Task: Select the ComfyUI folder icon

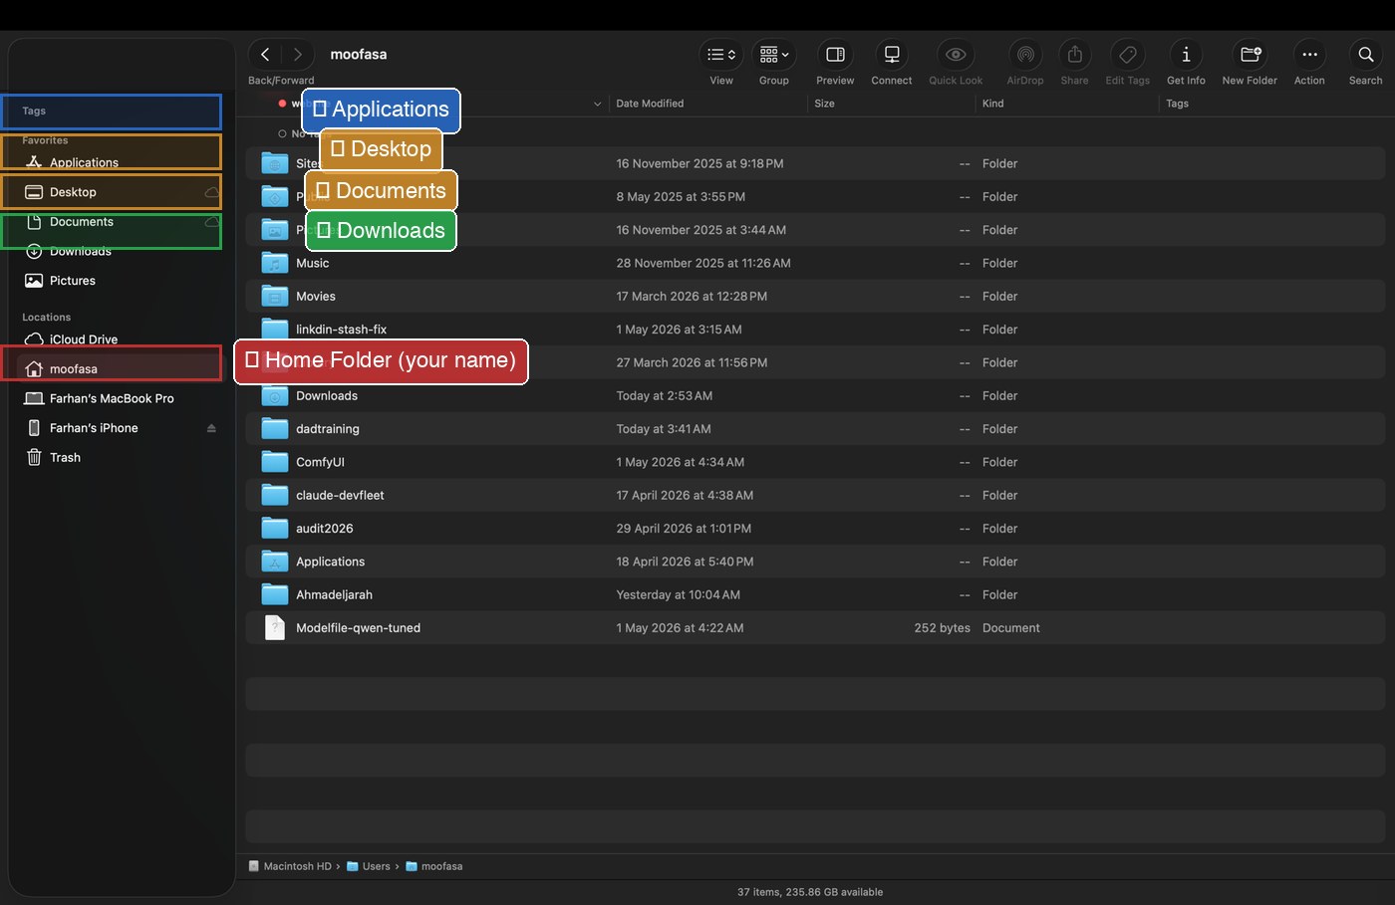Action: 274,462
